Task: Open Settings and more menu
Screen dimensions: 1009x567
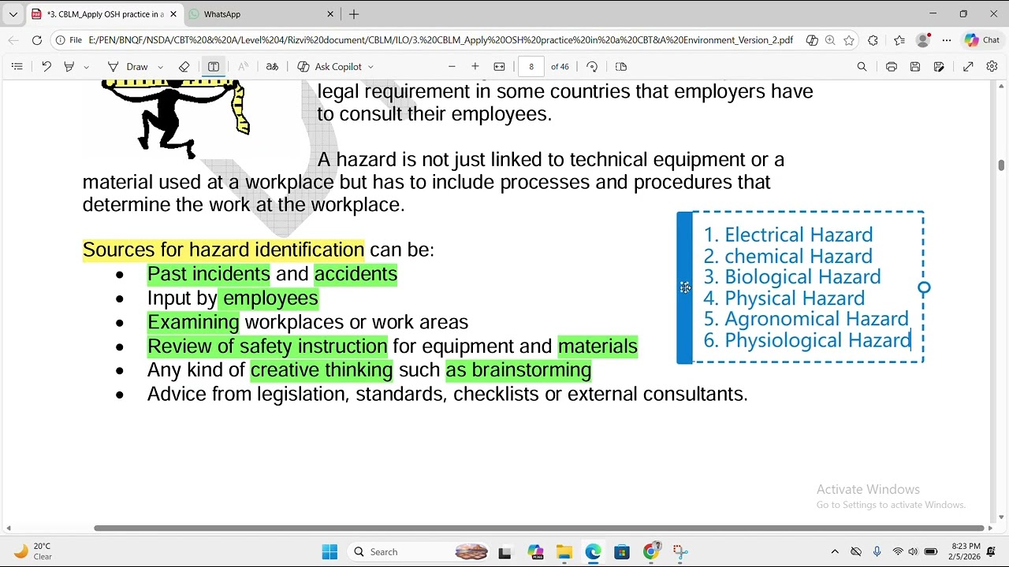Action: click(947, 40)
